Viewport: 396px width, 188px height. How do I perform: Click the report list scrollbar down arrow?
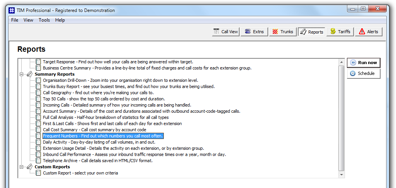click(342, 174)
